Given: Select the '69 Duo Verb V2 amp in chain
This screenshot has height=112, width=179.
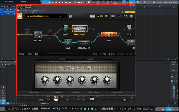Looking at the screenshot, I should coord(80,28).
